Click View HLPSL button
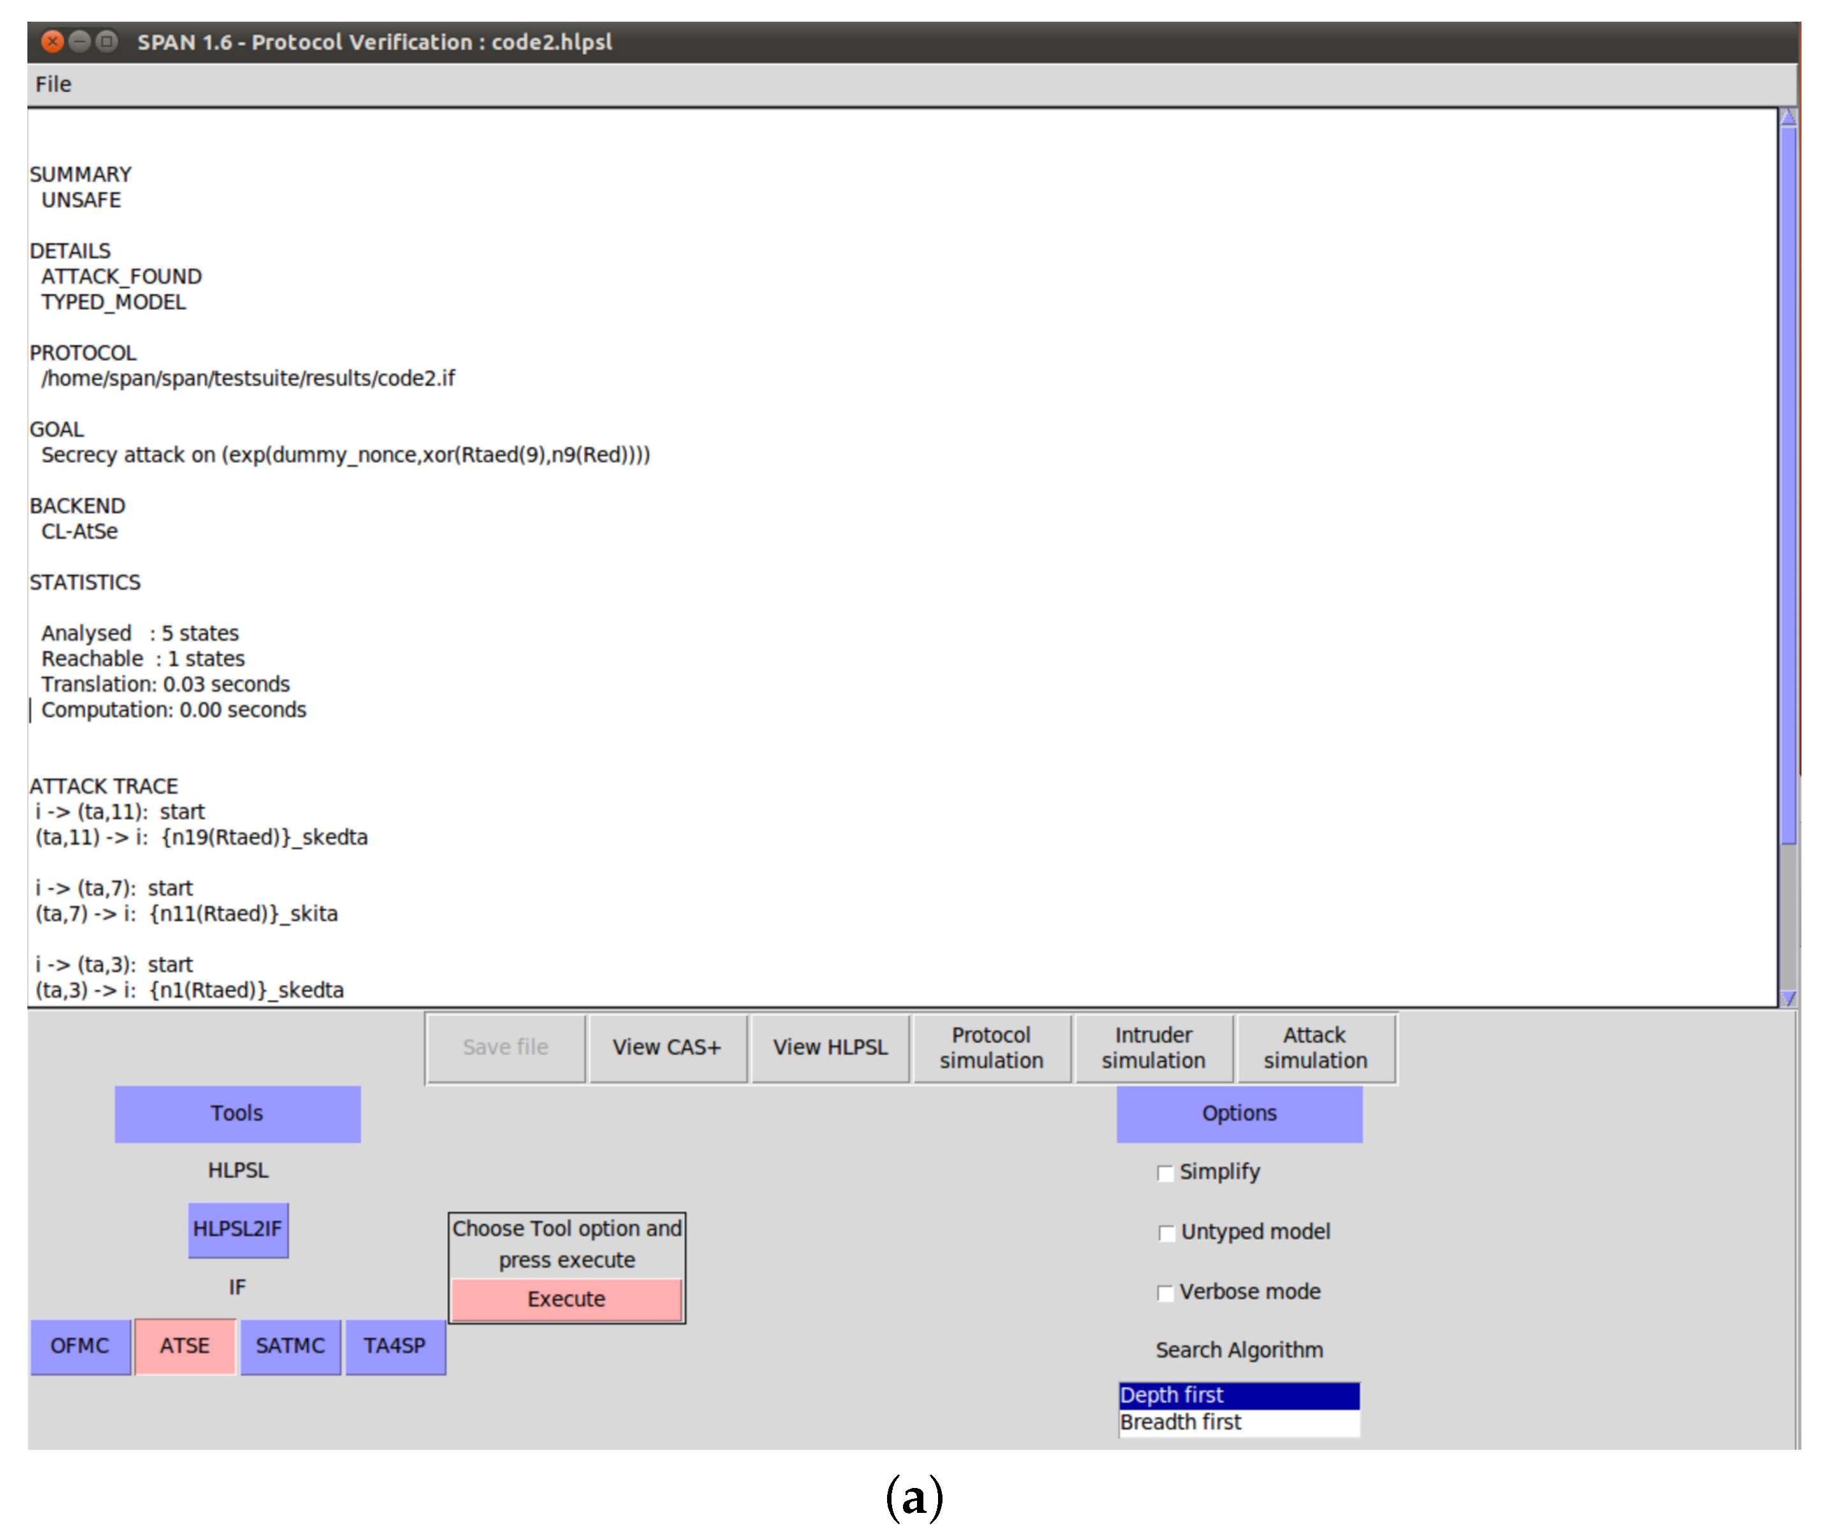The image size is (1827, 1539). tap(830, 1048)
